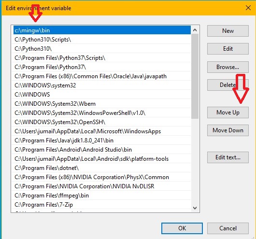
Task: Click the scrollbar up arrow
Action: [x=195, y=30]
